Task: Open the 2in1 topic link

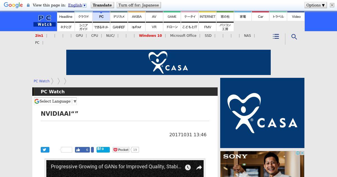Action: 39,36
